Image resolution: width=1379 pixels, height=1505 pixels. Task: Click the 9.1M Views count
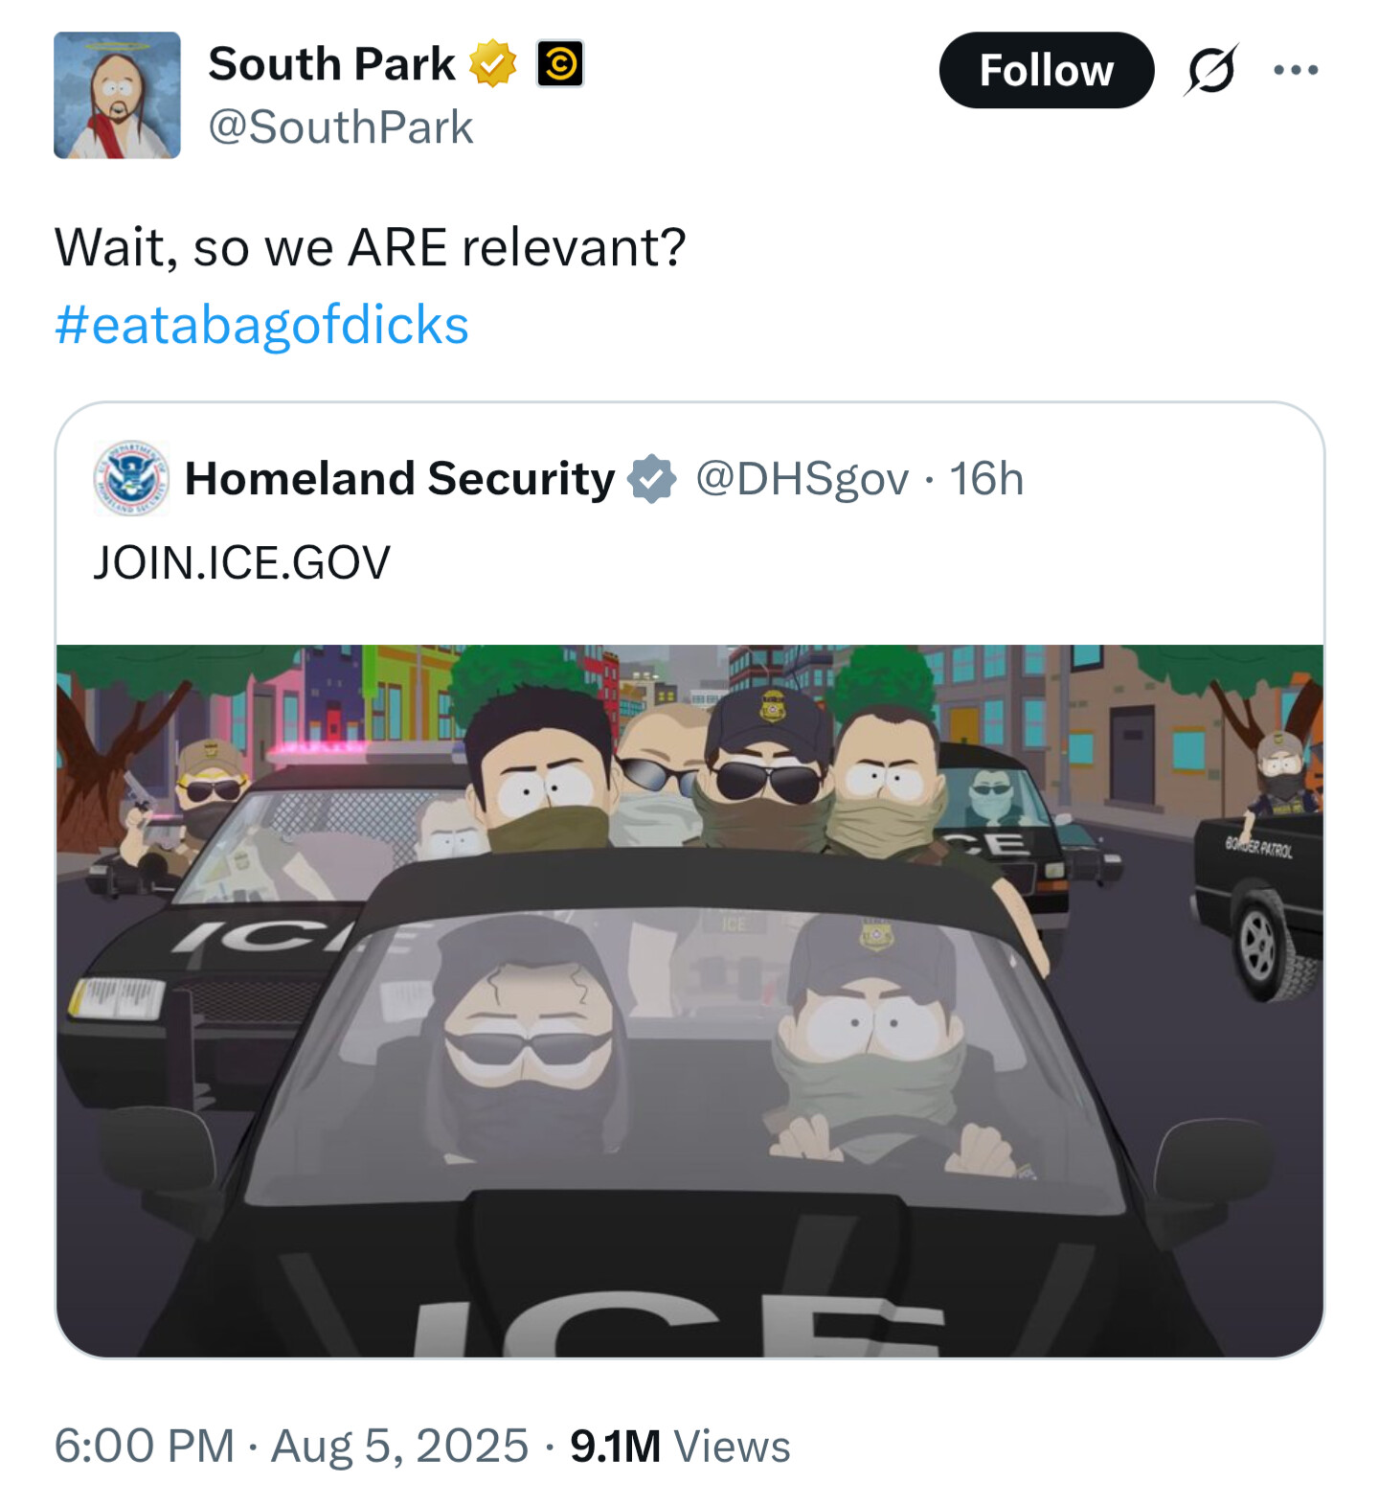(x=680, y=1447)
